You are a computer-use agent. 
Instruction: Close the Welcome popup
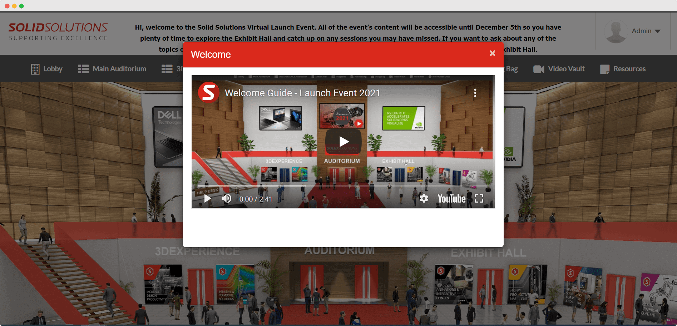(x=492, y=53)
